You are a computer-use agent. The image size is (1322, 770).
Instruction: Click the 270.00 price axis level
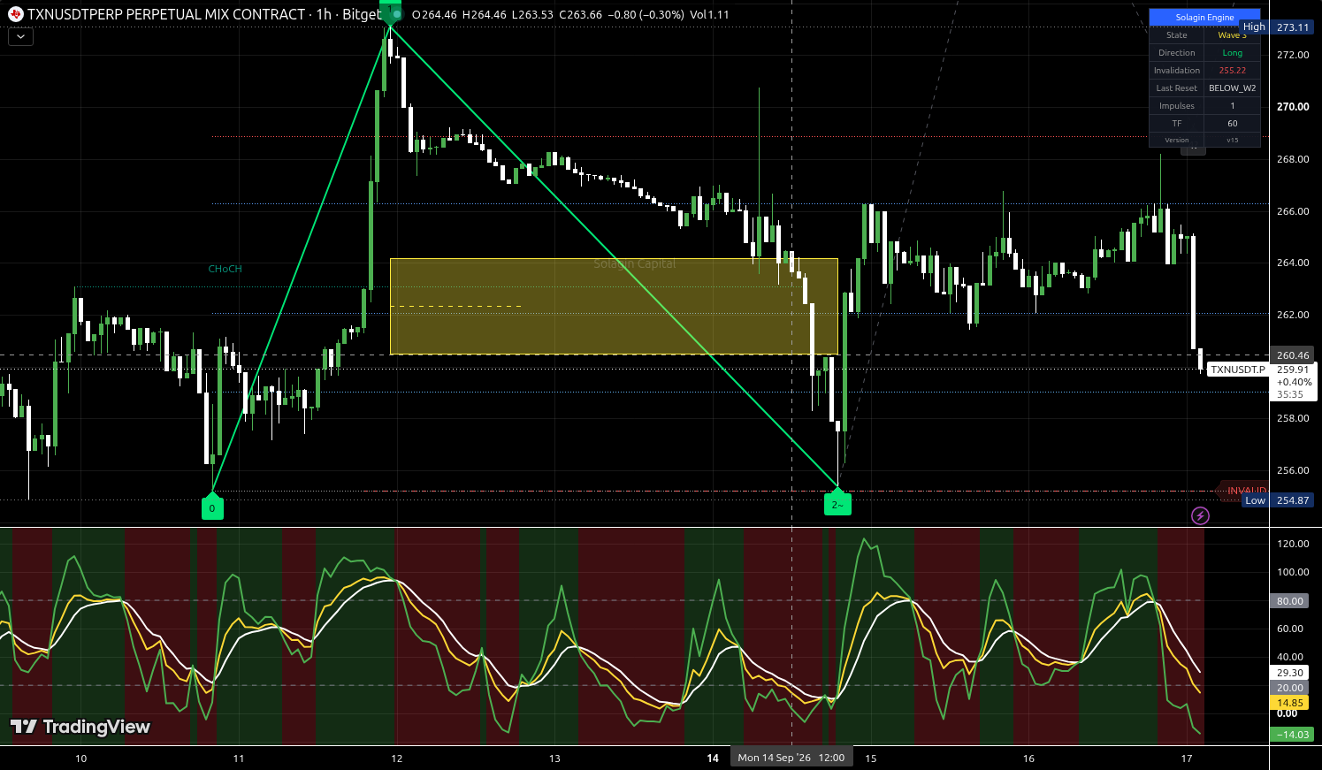coord(1293,107)
